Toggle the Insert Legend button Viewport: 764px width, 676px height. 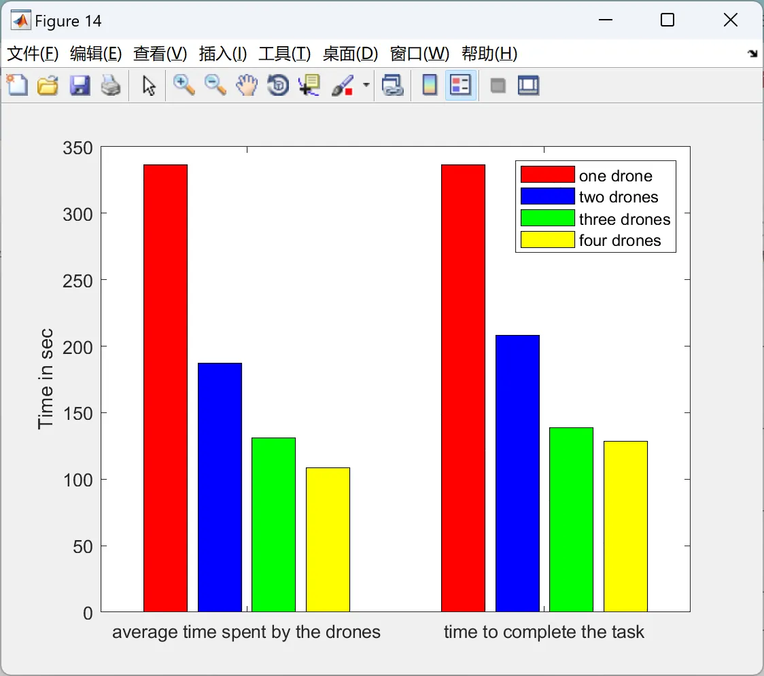[x=460, y=85]
